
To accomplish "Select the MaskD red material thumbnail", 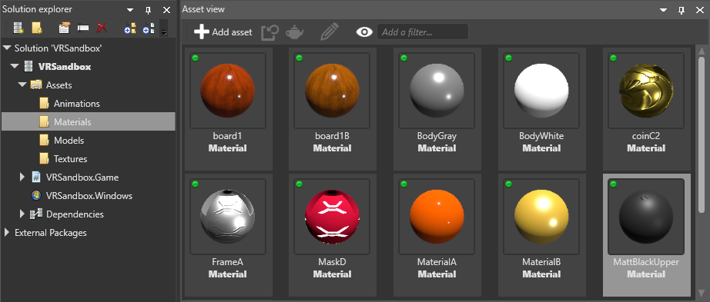I will (332, 217).
